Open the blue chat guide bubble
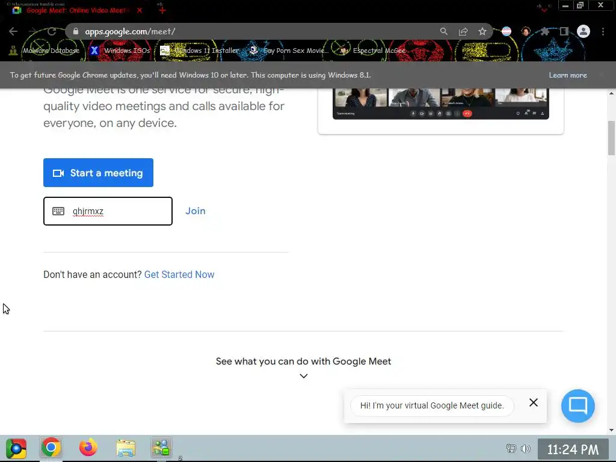616x462 pixels. coord(578,406)
